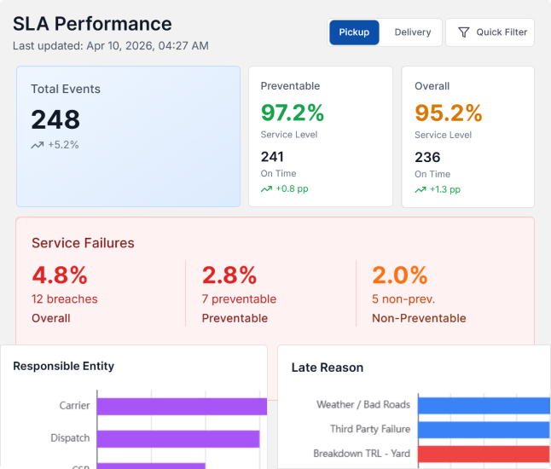Screen dimensions: 551x469
Task: Switch to the Delivery tab
Action: click(x=413, y=32)
